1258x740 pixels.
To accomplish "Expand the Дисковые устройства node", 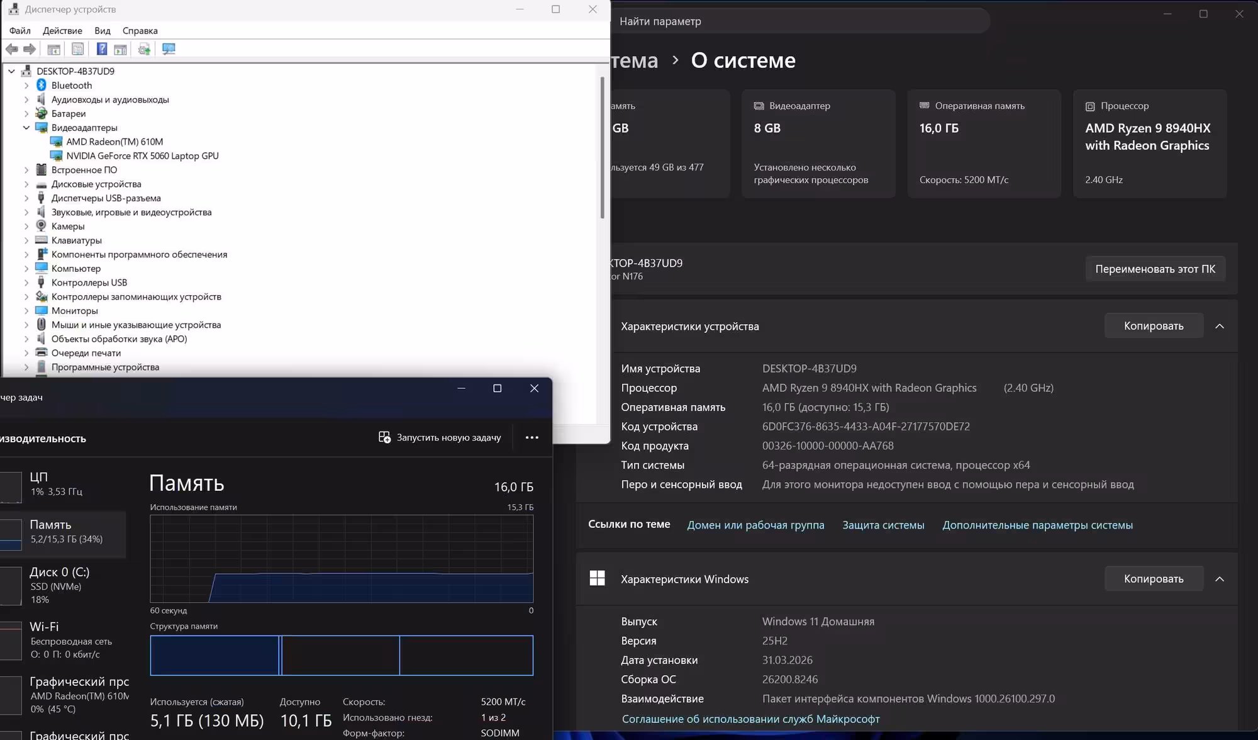I will click(26, 184).
